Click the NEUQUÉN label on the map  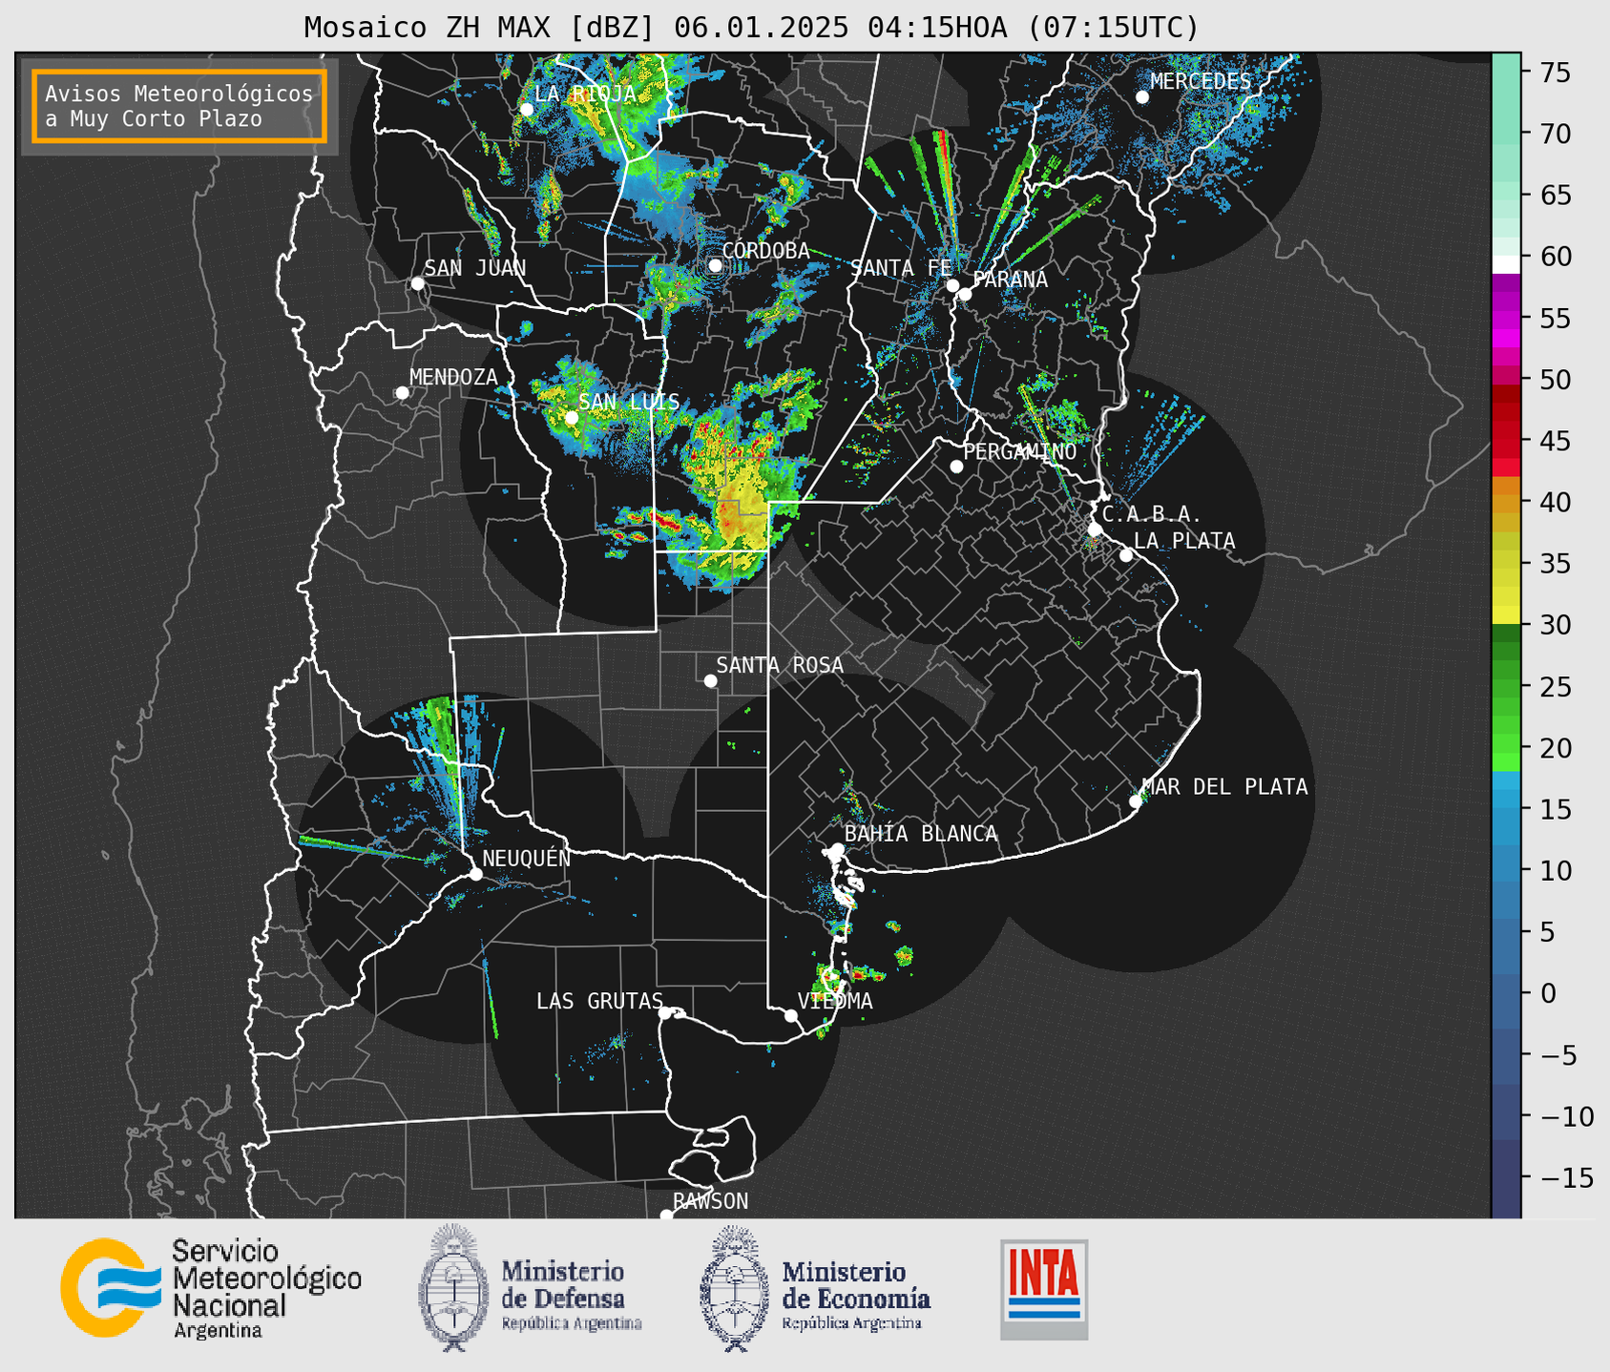pyautogui.click(x=526, y=858)
